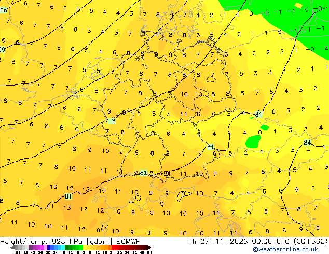Click the legend tick label '54'
Screen dimensions: 329x254
[x=149, y=252]
